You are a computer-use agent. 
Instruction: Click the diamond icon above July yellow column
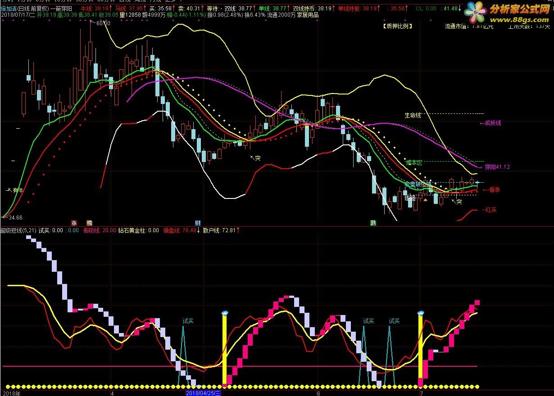point(422,312)
